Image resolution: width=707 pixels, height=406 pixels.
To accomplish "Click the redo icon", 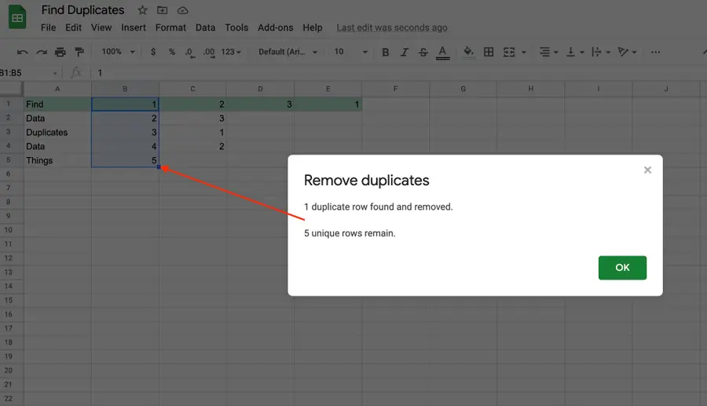I will point(42,52).
